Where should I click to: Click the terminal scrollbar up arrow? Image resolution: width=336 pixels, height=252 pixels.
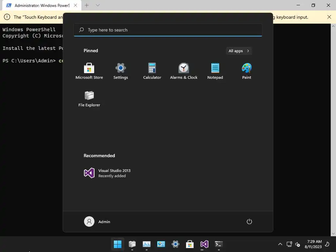pyautogui.click(x=333, y=26)
